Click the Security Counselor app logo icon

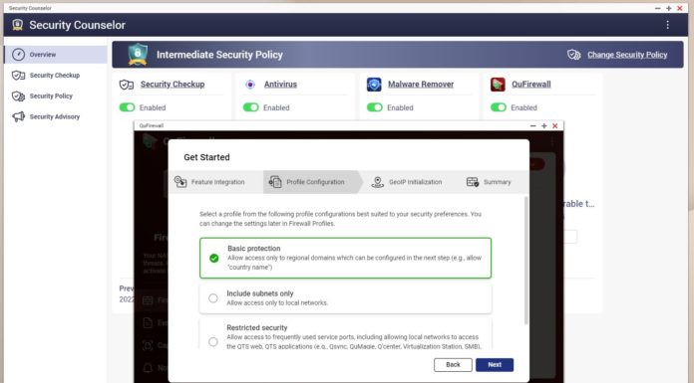pyautogui.click(x=17, y=25)
